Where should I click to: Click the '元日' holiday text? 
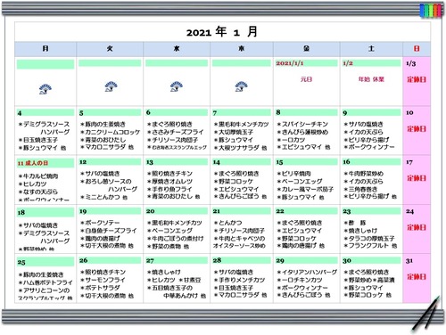306,79
